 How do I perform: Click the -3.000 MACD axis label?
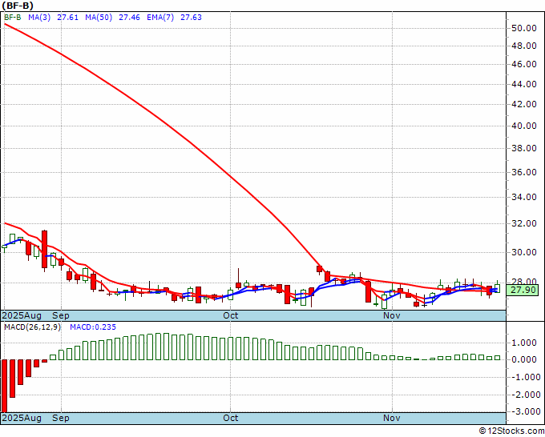coord(525,411)
